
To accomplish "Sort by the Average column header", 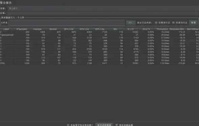I will tap(37, 29).
